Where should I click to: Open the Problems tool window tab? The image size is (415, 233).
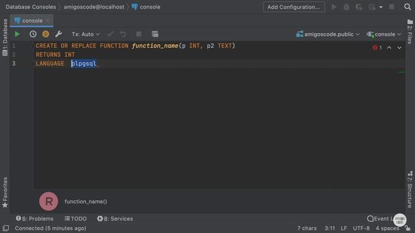pos(34,219)
